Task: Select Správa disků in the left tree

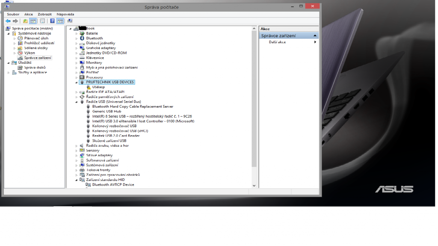Action: click(x=35, y=68)
